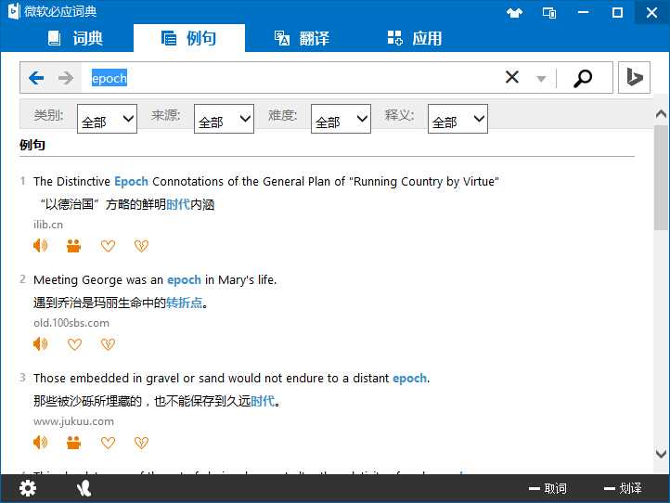Click the epoch search input field
Viewport: 670px width, 503px height.
pyautogui.click(x=290, y=78)
